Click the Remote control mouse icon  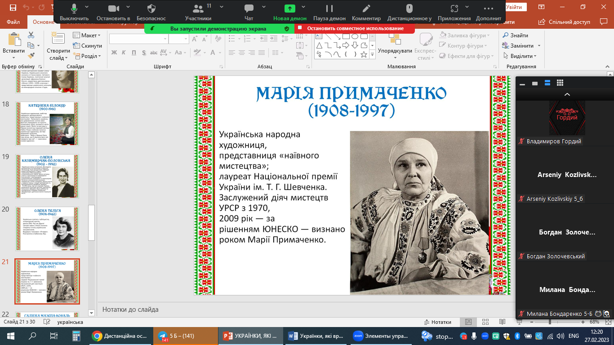pos(409,9)
